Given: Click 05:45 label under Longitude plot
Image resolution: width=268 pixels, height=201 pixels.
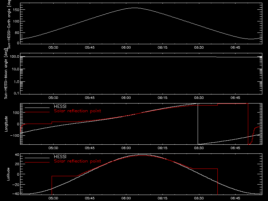Looking at the screenshot, I should [x=89, y=148].
